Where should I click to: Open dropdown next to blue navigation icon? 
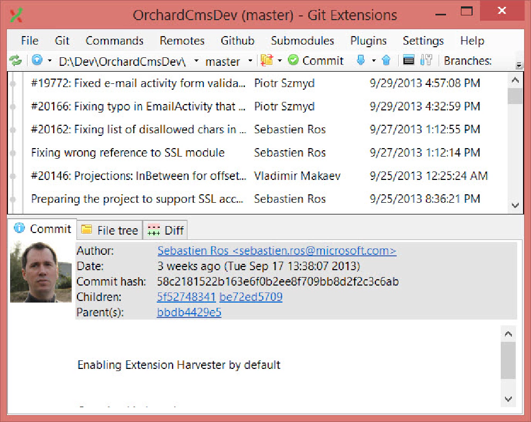click(x=50, y=61)
